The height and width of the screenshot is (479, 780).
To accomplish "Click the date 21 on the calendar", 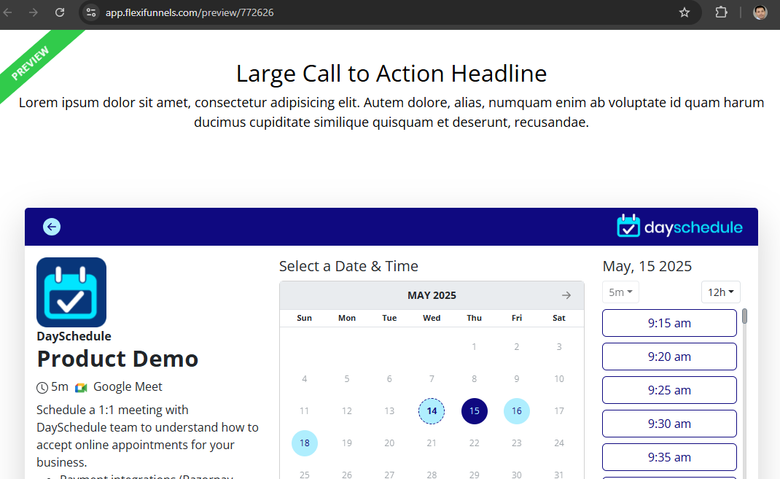I will [432, 443].
